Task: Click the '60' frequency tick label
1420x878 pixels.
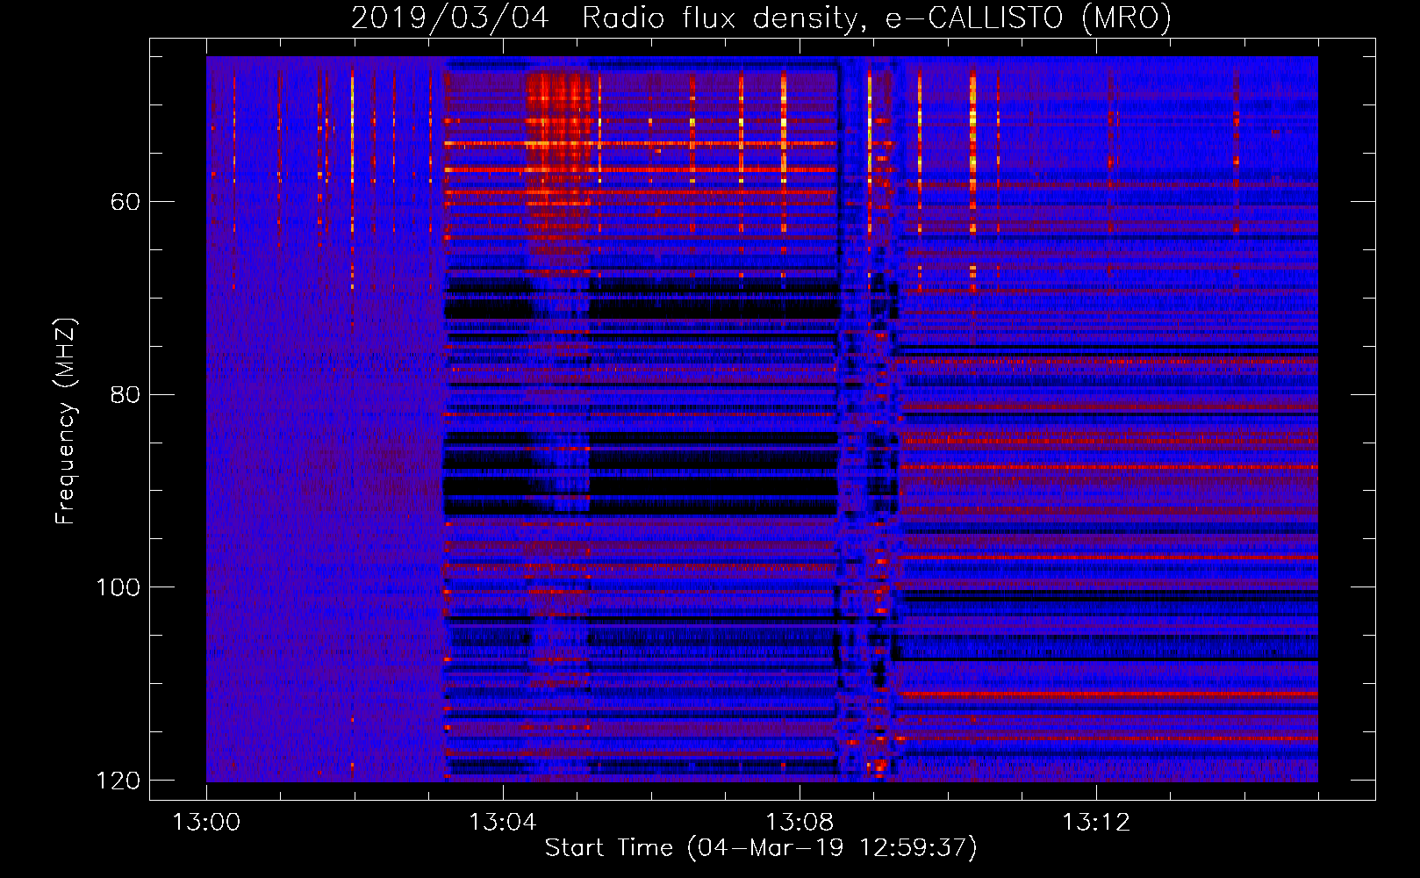Action: (126, 202)
